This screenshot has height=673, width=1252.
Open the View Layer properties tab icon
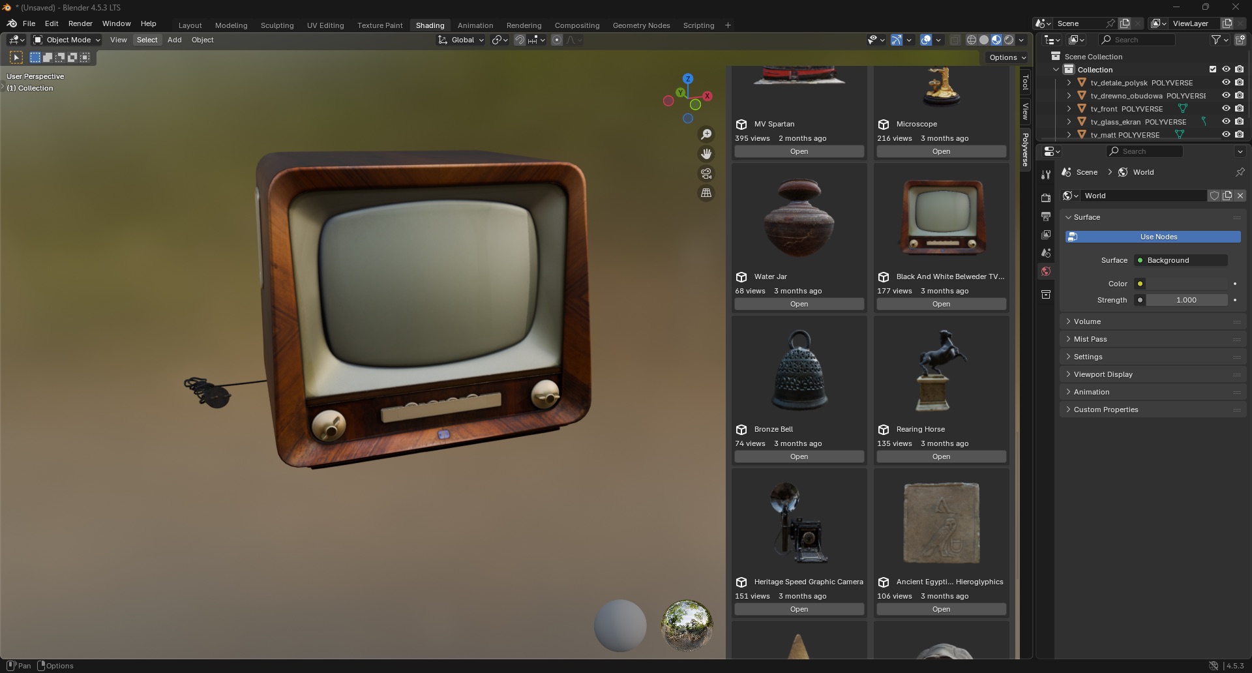point(1046,234)
